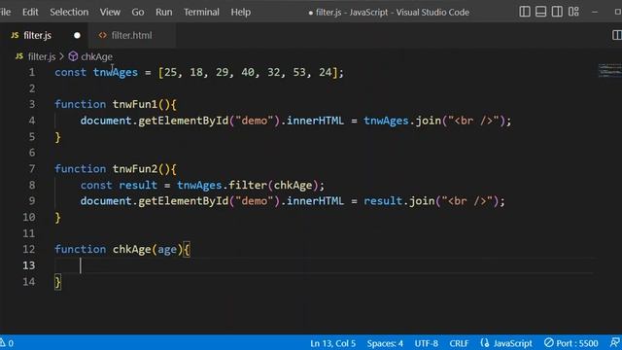
Task: Click line number 14 in gutter
Action: click(29, 281)
